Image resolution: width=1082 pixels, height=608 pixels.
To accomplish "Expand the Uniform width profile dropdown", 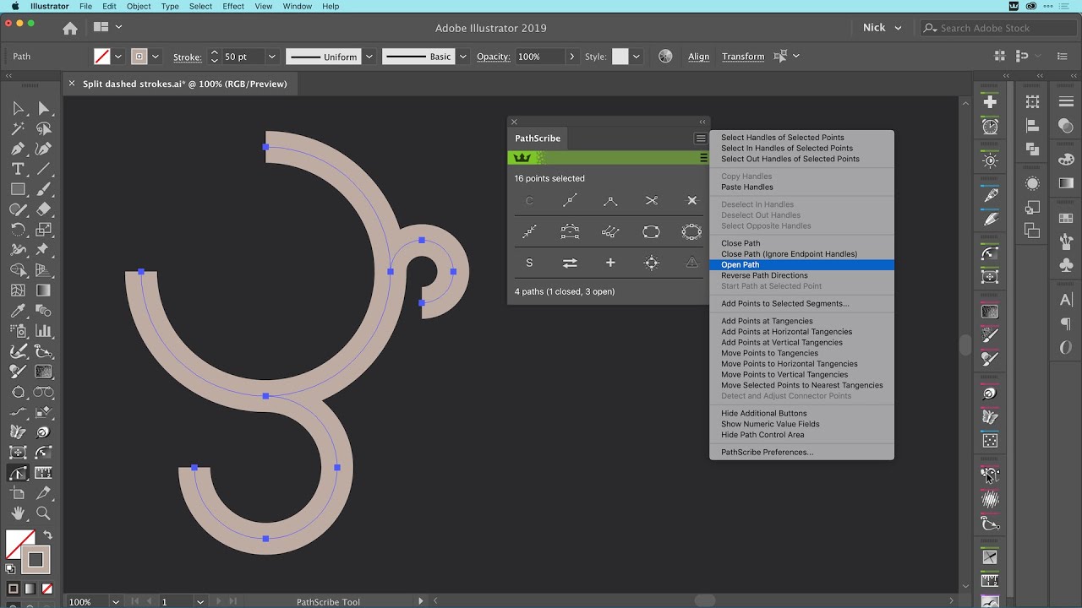I will (x=369, y=57).
